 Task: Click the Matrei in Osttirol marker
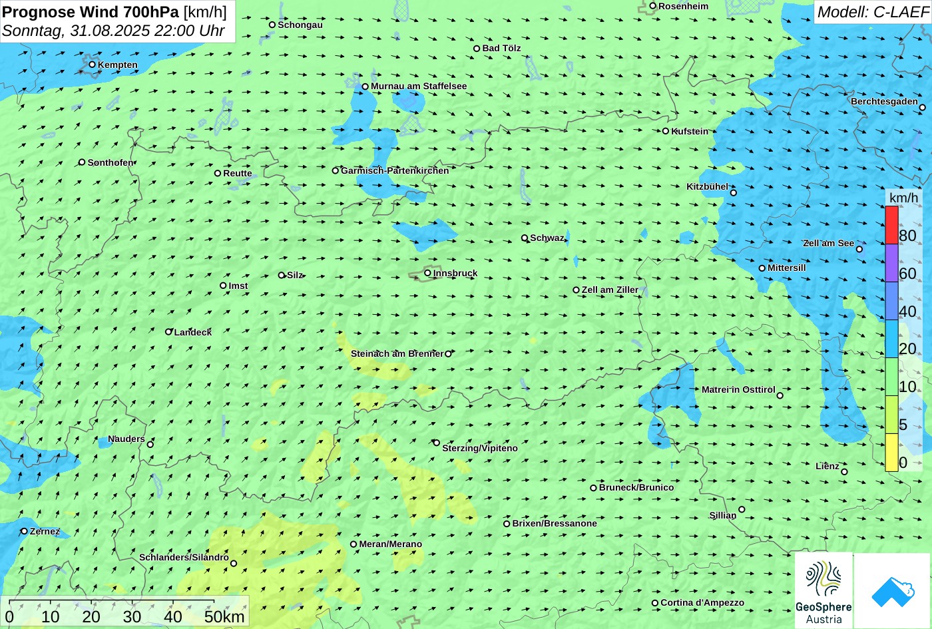tap(780, 395)
